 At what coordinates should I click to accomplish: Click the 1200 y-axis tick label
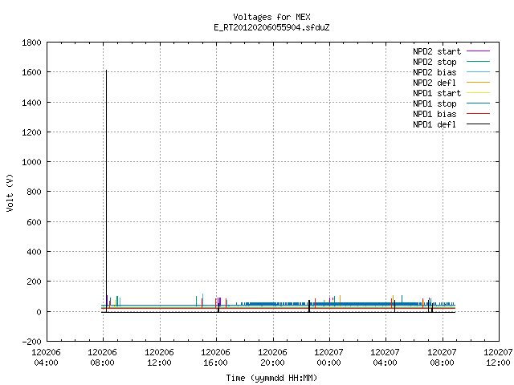point(31,132)
